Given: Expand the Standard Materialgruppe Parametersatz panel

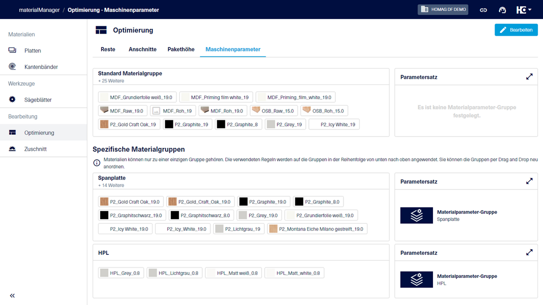Looking at the screenshot, I should (529, 77).
